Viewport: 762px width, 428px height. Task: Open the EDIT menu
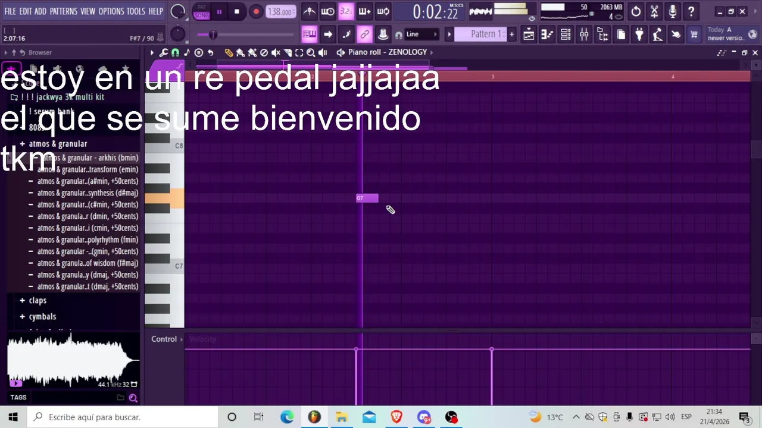click(26, 11)
